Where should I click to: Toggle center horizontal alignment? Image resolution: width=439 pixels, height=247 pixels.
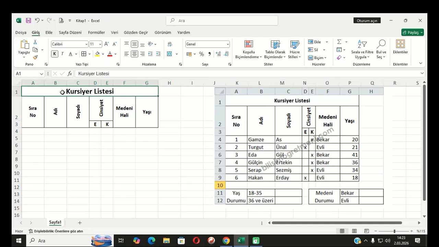pos(134,54)
